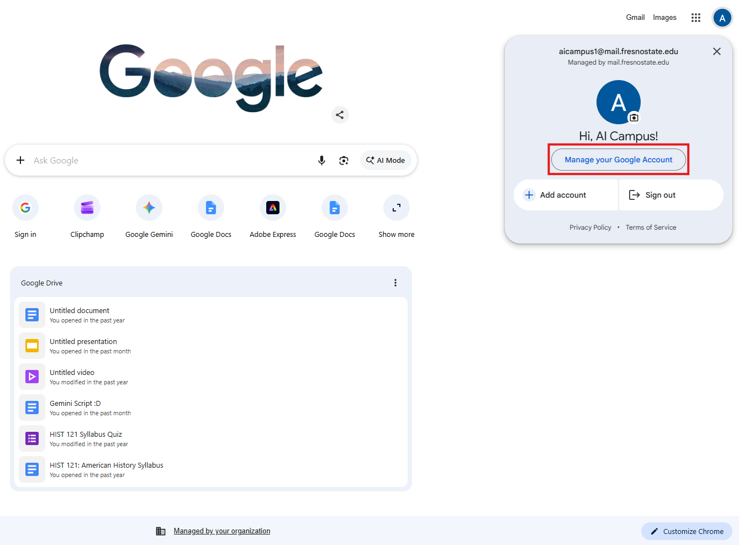Open HIST 121: American History Syllabus
Image resolution: width=739 pixels, height=545 pixels.
click(x=211, y=469)
